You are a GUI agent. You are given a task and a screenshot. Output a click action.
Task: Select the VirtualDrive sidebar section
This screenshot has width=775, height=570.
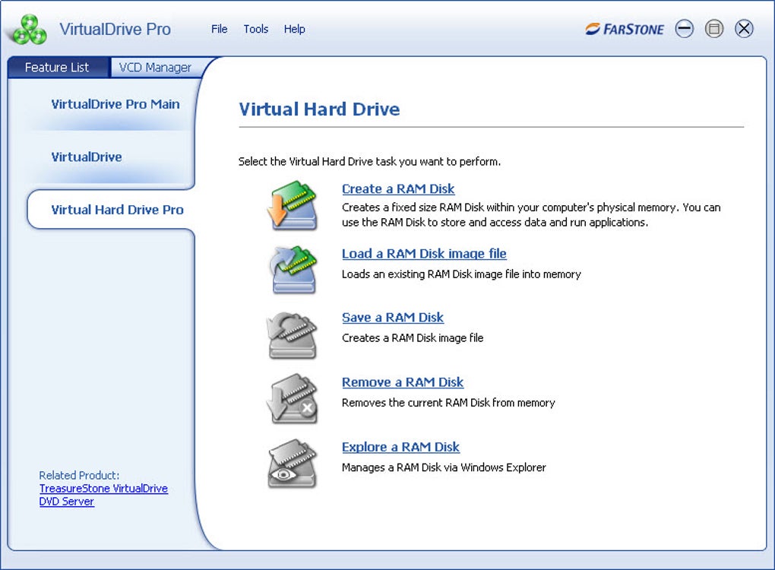click(87, 157)
